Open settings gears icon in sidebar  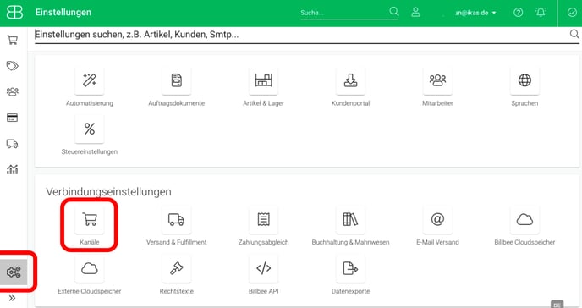coord(14,272)
